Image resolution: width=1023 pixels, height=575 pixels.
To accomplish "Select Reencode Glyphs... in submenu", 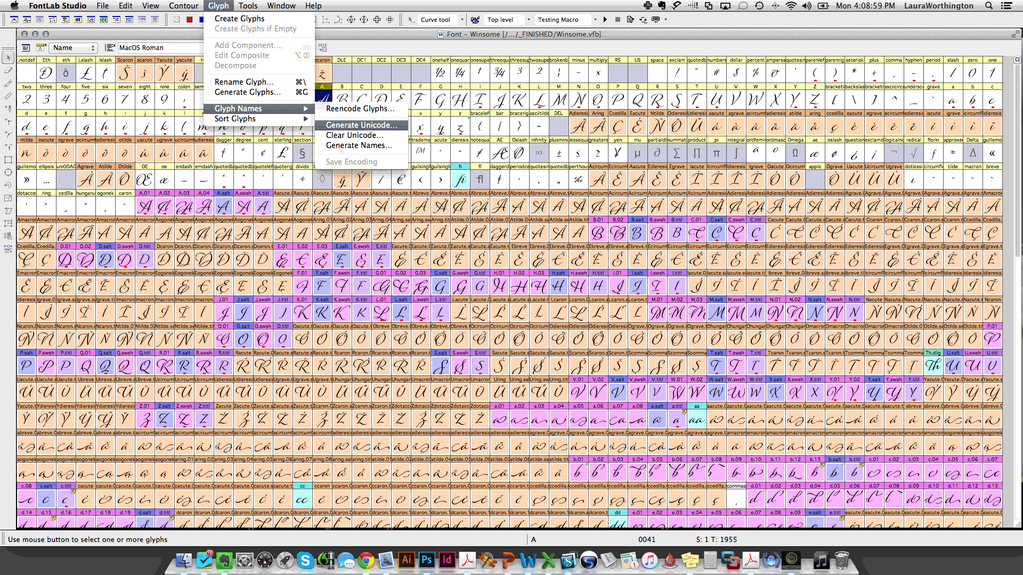I will click(x=361, y=109).
